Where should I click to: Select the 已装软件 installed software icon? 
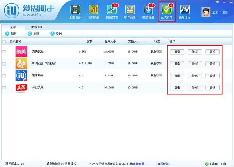(167, 9)
